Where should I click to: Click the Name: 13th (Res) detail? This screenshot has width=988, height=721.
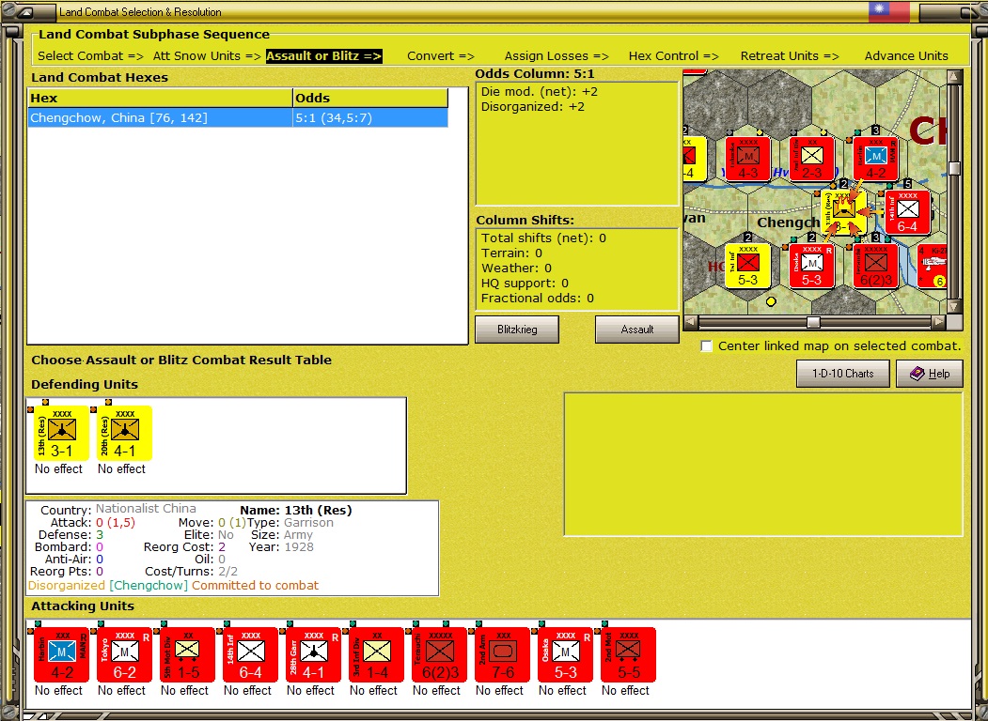click(296, 510)
